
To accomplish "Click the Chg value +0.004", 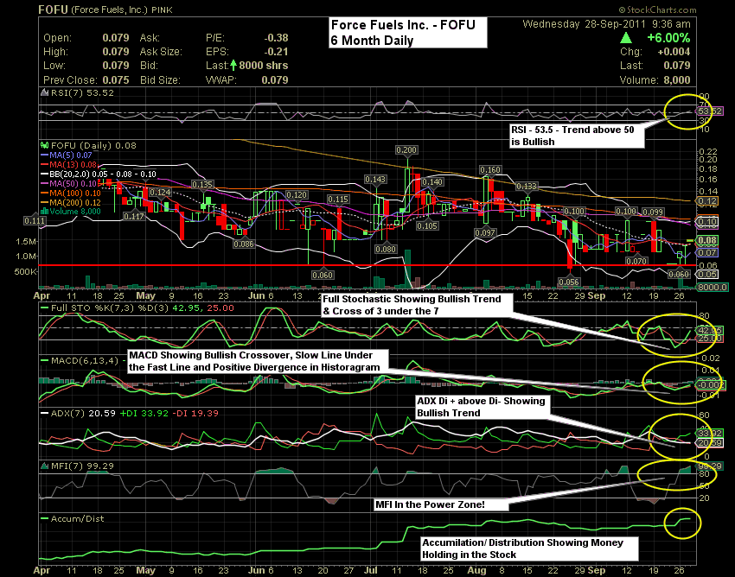I will click(674, 52).
